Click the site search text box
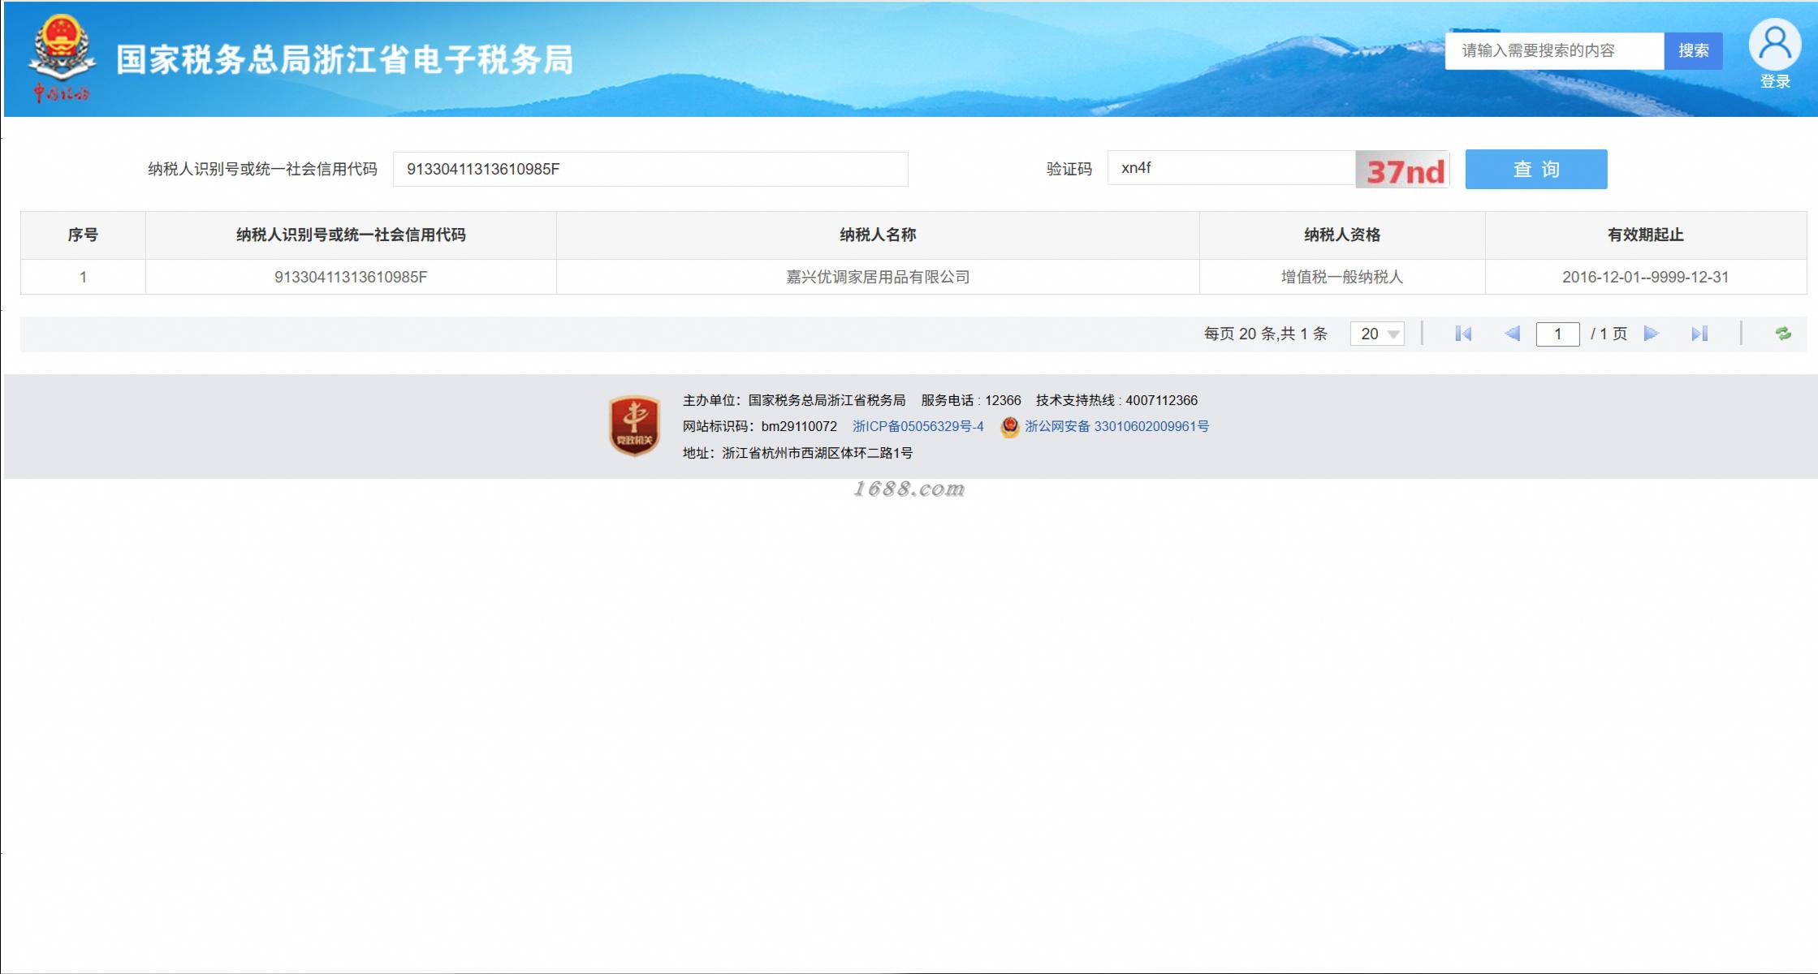Screen dimensions: 1818x974 point(1553,51)
